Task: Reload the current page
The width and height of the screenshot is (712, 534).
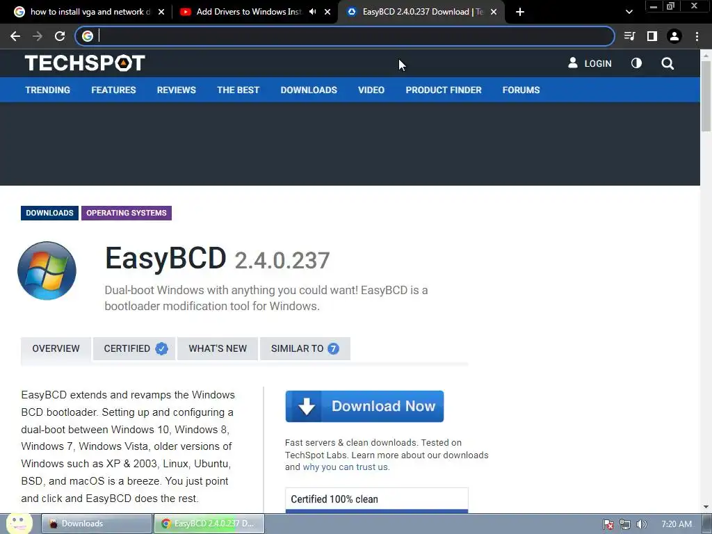Action: (x=60, y=36)
